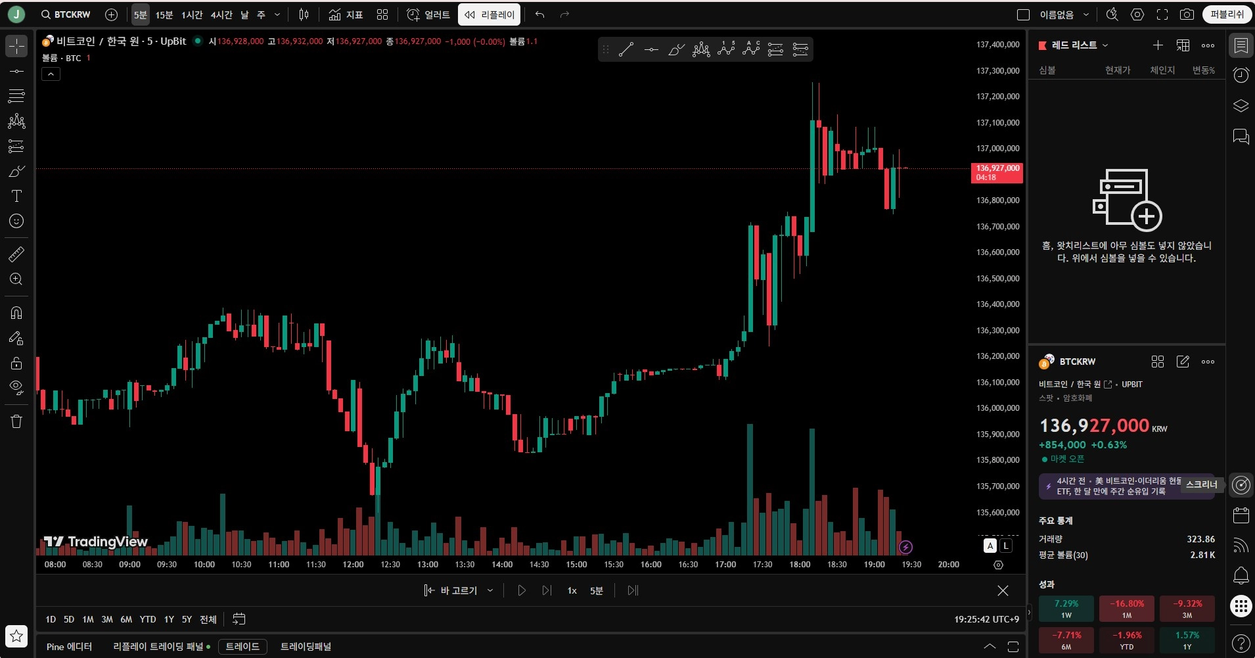The height and width of the screenshot is (658, 1255).
Task: Open the economic calendar in right sidebar
Action: pyautogui.click(x=1241, y=515)
